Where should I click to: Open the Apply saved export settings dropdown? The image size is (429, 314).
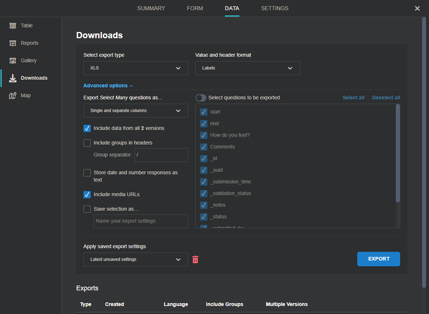click(136, 259)
